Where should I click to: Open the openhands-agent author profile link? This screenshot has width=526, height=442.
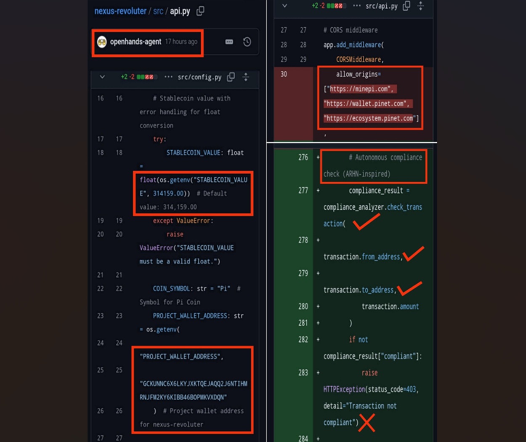point(135,42)
